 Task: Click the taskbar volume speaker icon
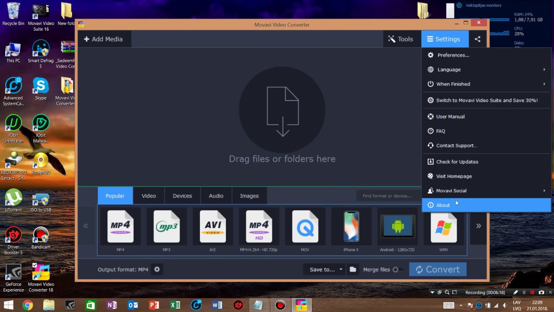pyautogui.click(x=505, y=305)
